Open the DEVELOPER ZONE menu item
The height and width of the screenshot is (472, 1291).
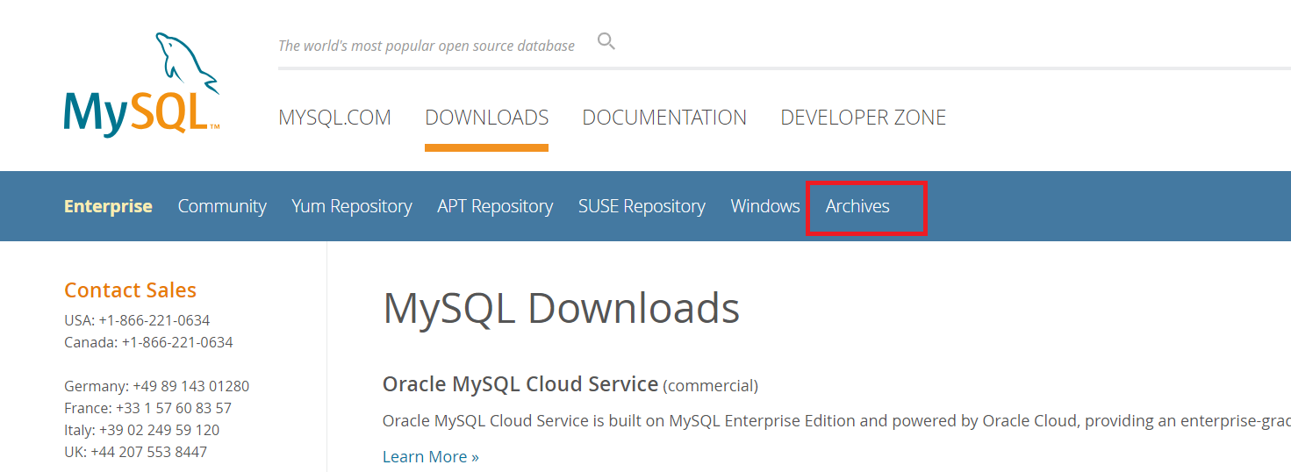coord(863,118)
